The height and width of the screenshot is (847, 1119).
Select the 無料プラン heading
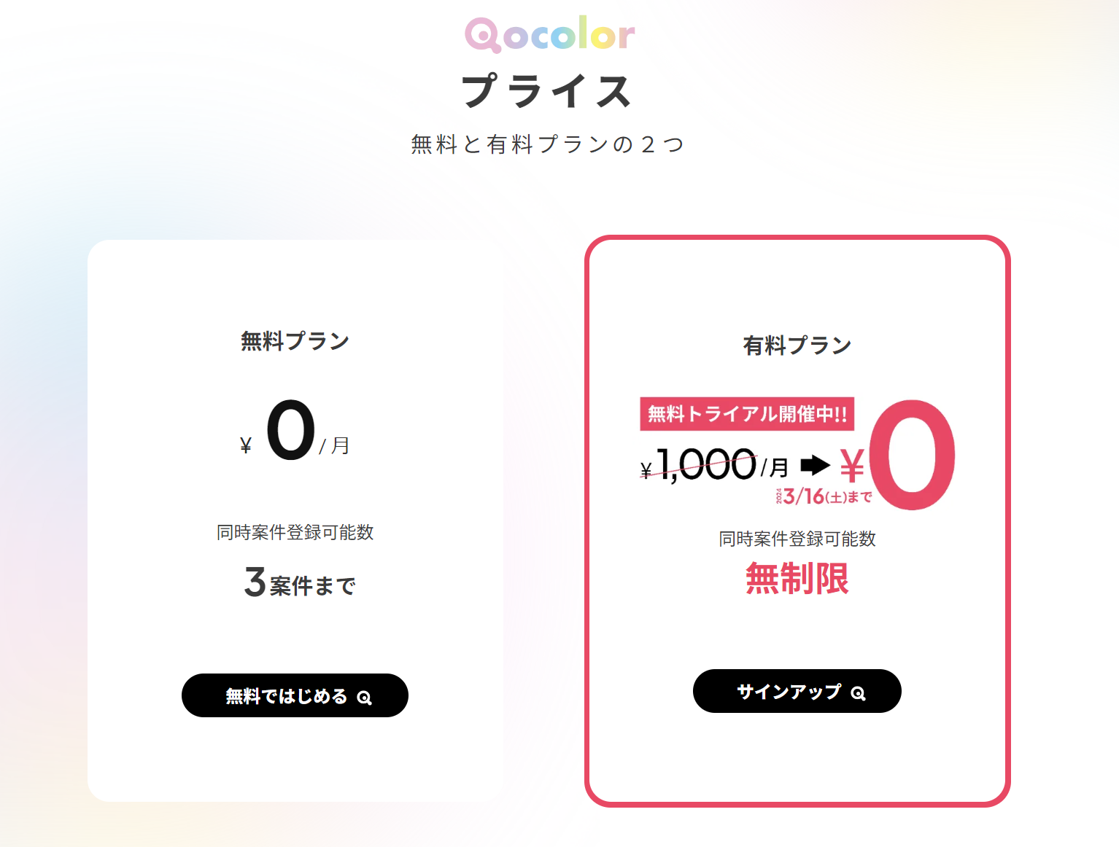(295, 341)
